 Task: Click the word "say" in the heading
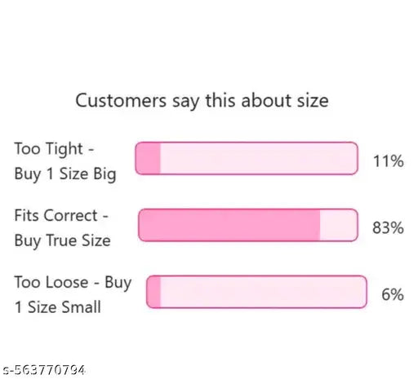[186, 101]
